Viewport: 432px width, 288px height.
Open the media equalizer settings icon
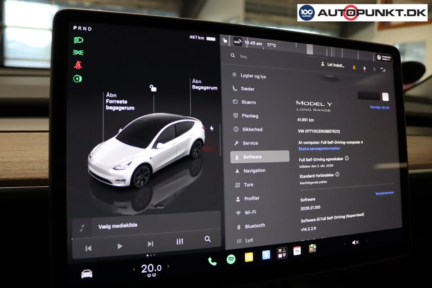(180, 242)
